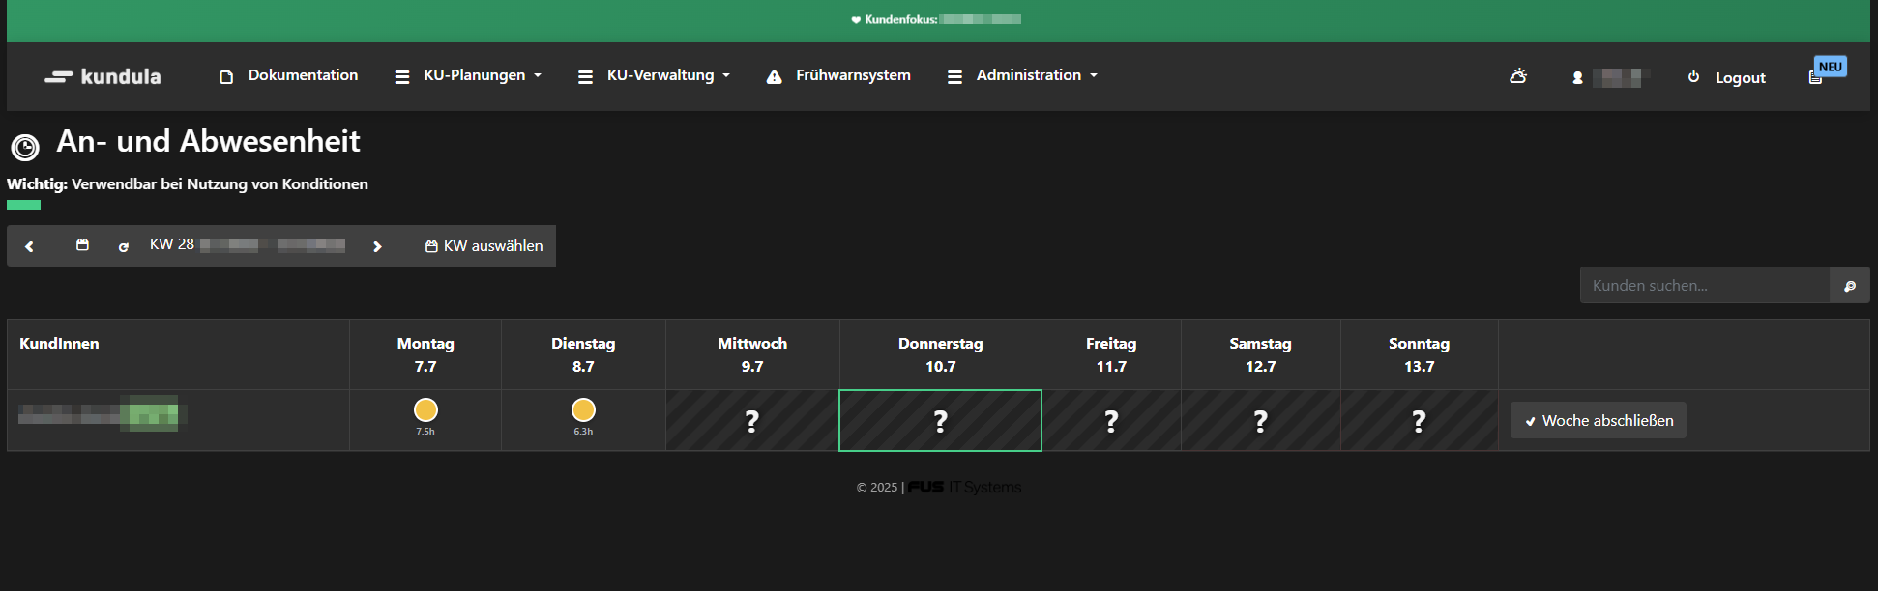
Task: Toggle Tuesday 8.7 attendance circle
Action: (x=583, y=410)
